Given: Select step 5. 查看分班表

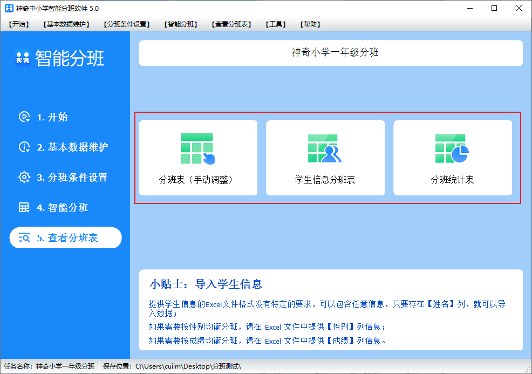Looking at the screenshot, I should click(65, 237).
